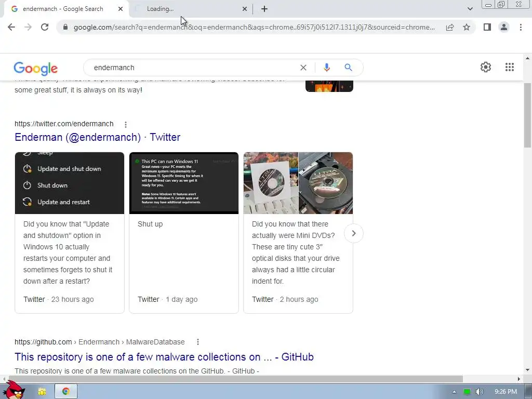532x399 pixels.
Task: Click the address bar URL
Action: 255,27
